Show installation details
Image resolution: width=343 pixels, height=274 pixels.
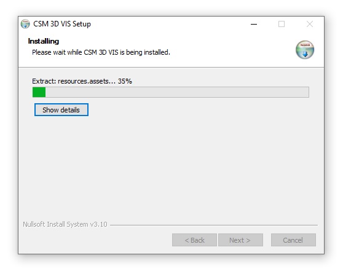click(x=61, y=110)
